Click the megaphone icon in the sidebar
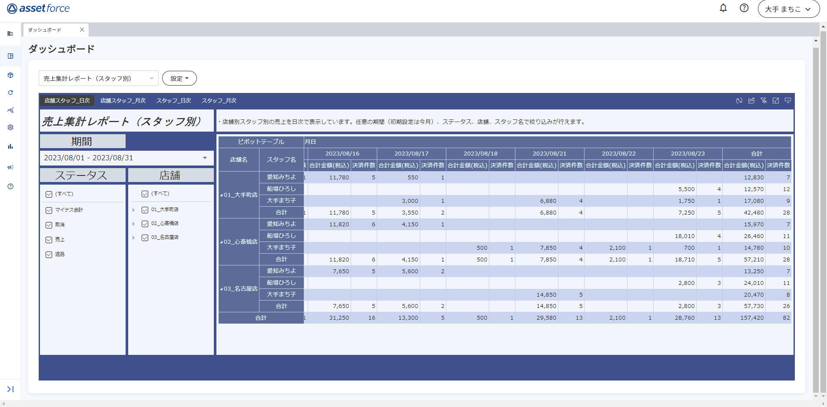The height and width of the screenshot is (407, 827). pyautogui.click(x=10, y=167)
